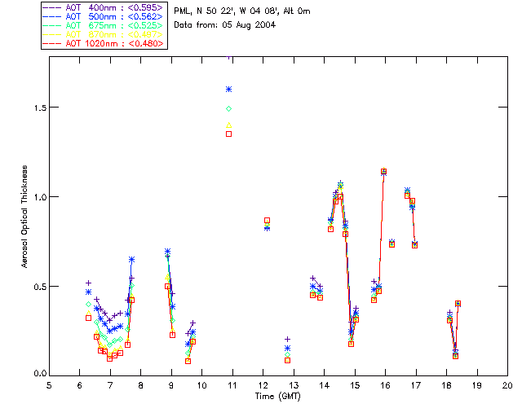The image size is (522, 417).
Task: Click the 'Time (GMT)' x-axis label
Action: coord(278,396)
